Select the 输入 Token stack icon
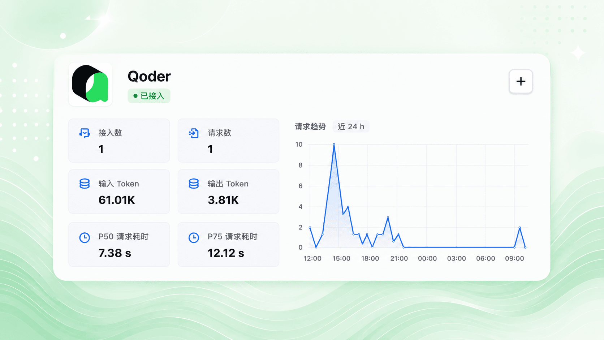Image resolution: width=604 pixels, height=340 pixels. (85, 184)
